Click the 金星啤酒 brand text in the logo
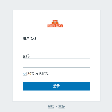112x112 pixels. click(55, 26)
